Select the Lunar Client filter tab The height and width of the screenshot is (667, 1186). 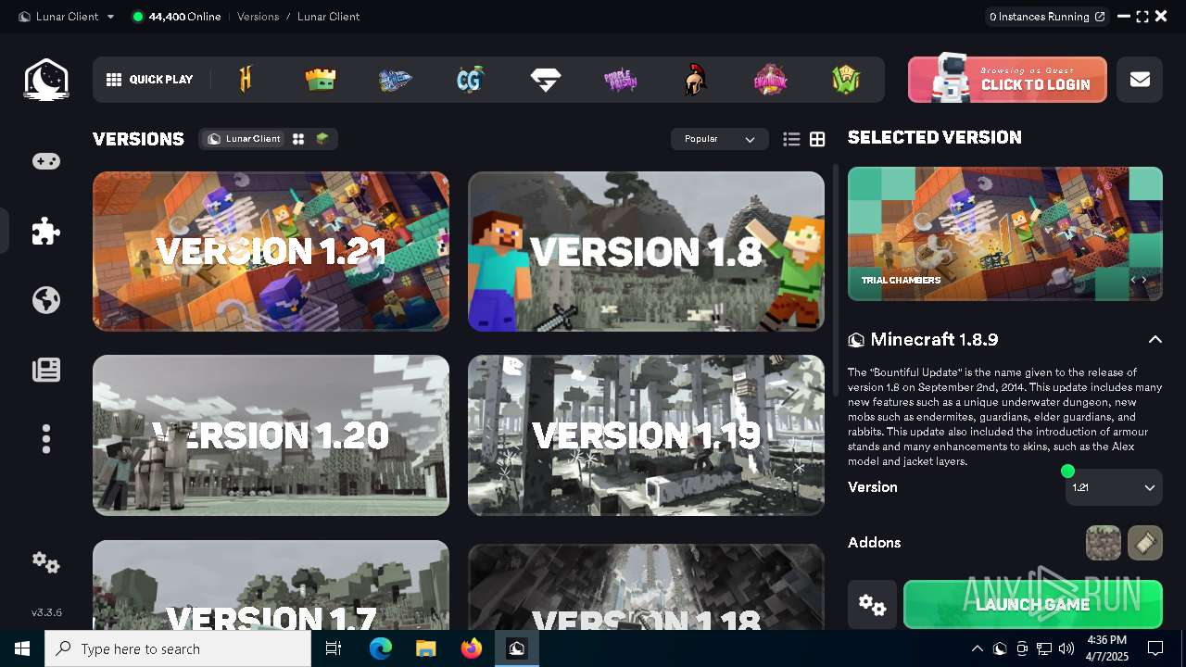click(244, 139)
